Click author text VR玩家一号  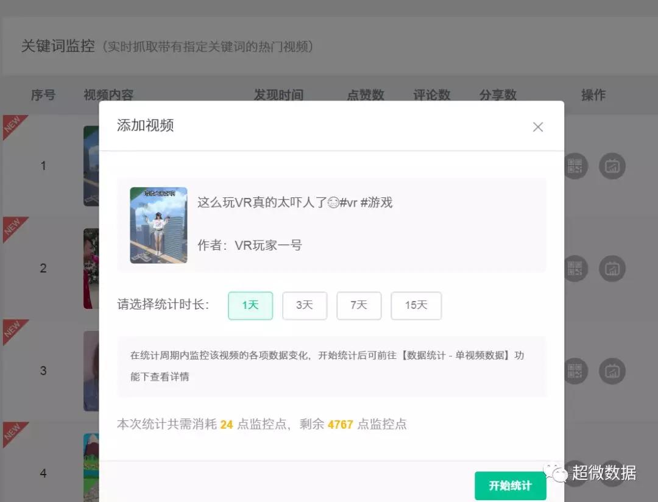coord(268,245)
